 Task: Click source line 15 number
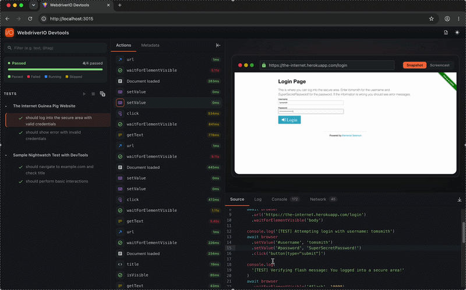[x=229, y=248]
